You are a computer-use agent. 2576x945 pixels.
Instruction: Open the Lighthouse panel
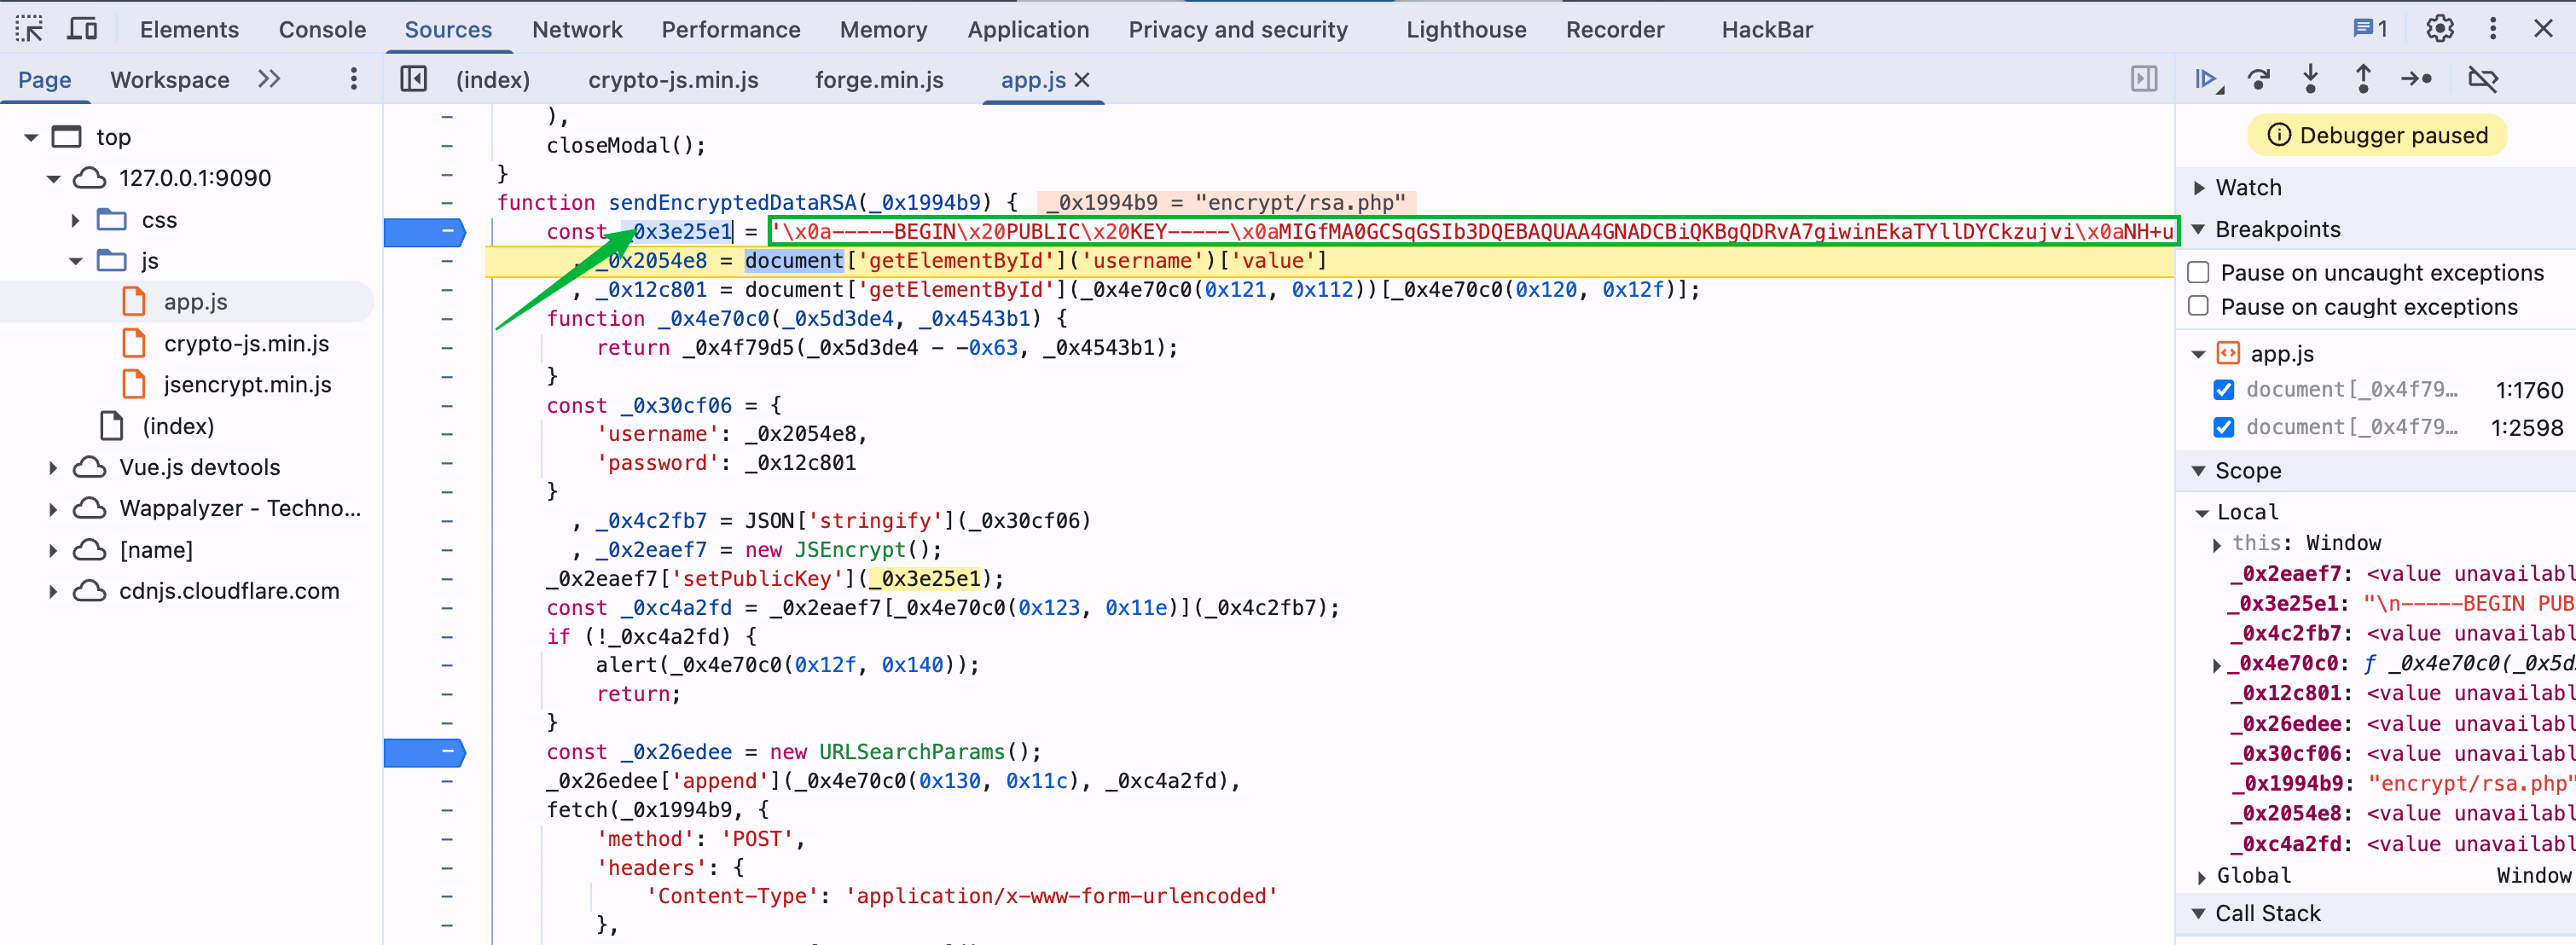1466,30
